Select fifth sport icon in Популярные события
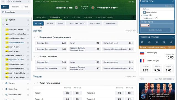 click(x=171, y=42)
